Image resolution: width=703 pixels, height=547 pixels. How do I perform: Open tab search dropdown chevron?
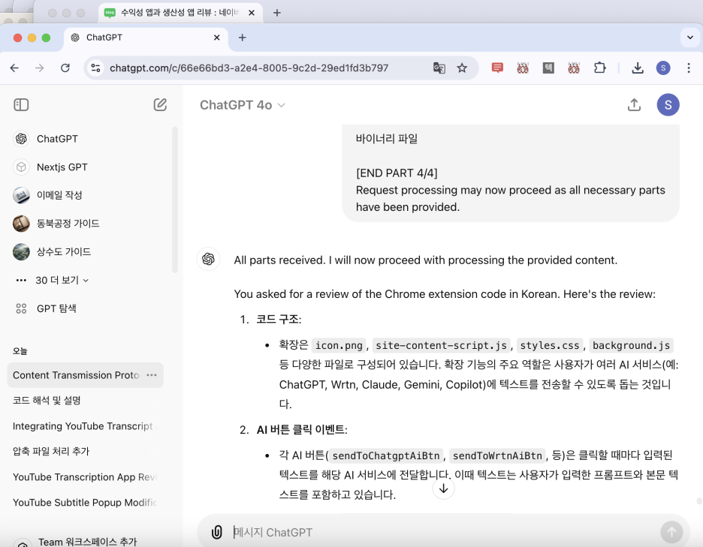tap(690, 38)
